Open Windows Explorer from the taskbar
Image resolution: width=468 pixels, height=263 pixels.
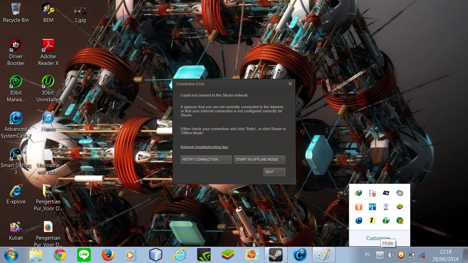pos(36,255)
